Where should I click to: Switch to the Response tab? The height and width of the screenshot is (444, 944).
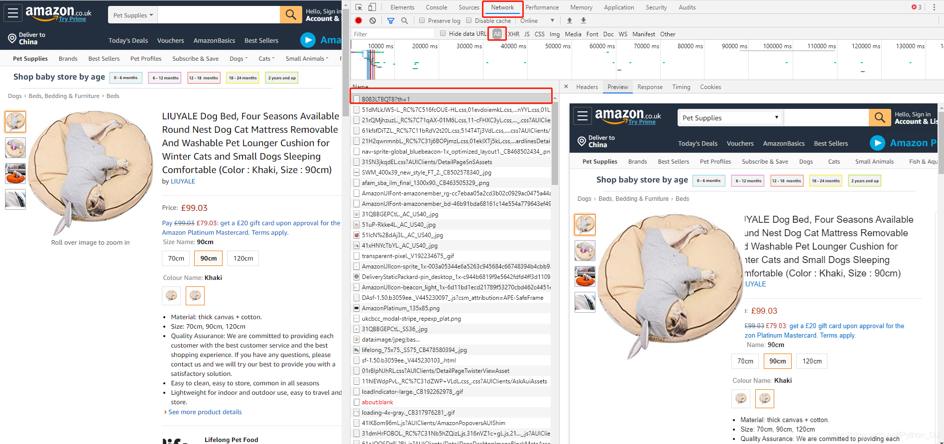(650, 87)
